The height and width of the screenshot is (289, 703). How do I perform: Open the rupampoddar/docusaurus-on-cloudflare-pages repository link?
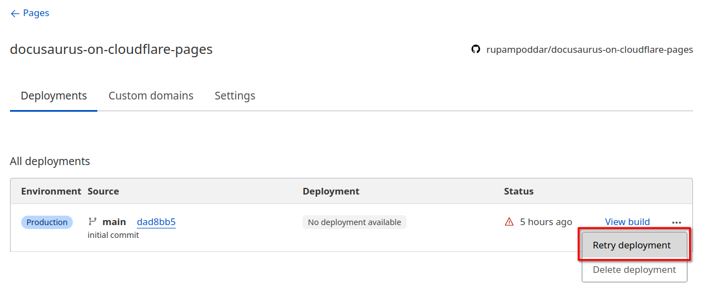590,49
